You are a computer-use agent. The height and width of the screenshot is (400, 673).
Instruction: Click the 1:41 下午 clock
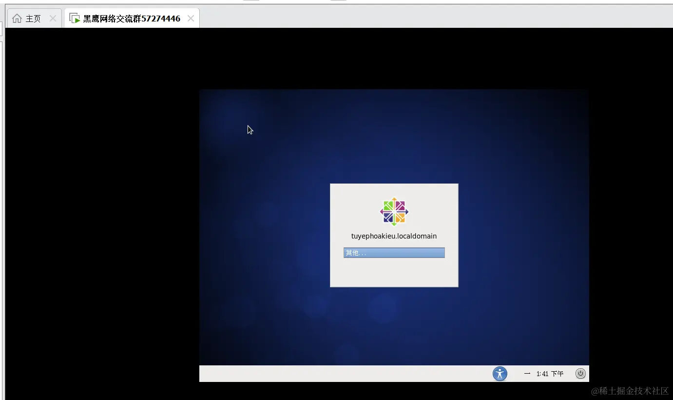pos(550,374)
